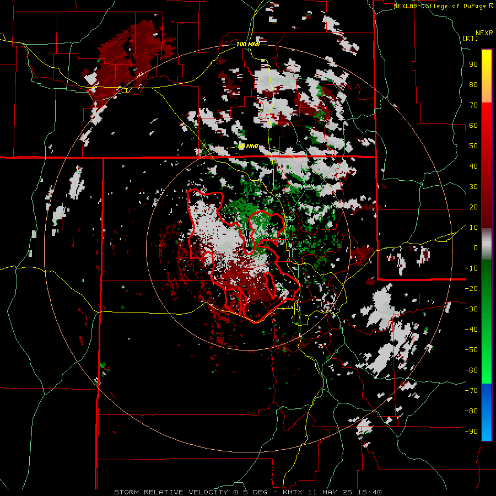Click the positive 10 knot scale label
496x496 pixels.
473,228
